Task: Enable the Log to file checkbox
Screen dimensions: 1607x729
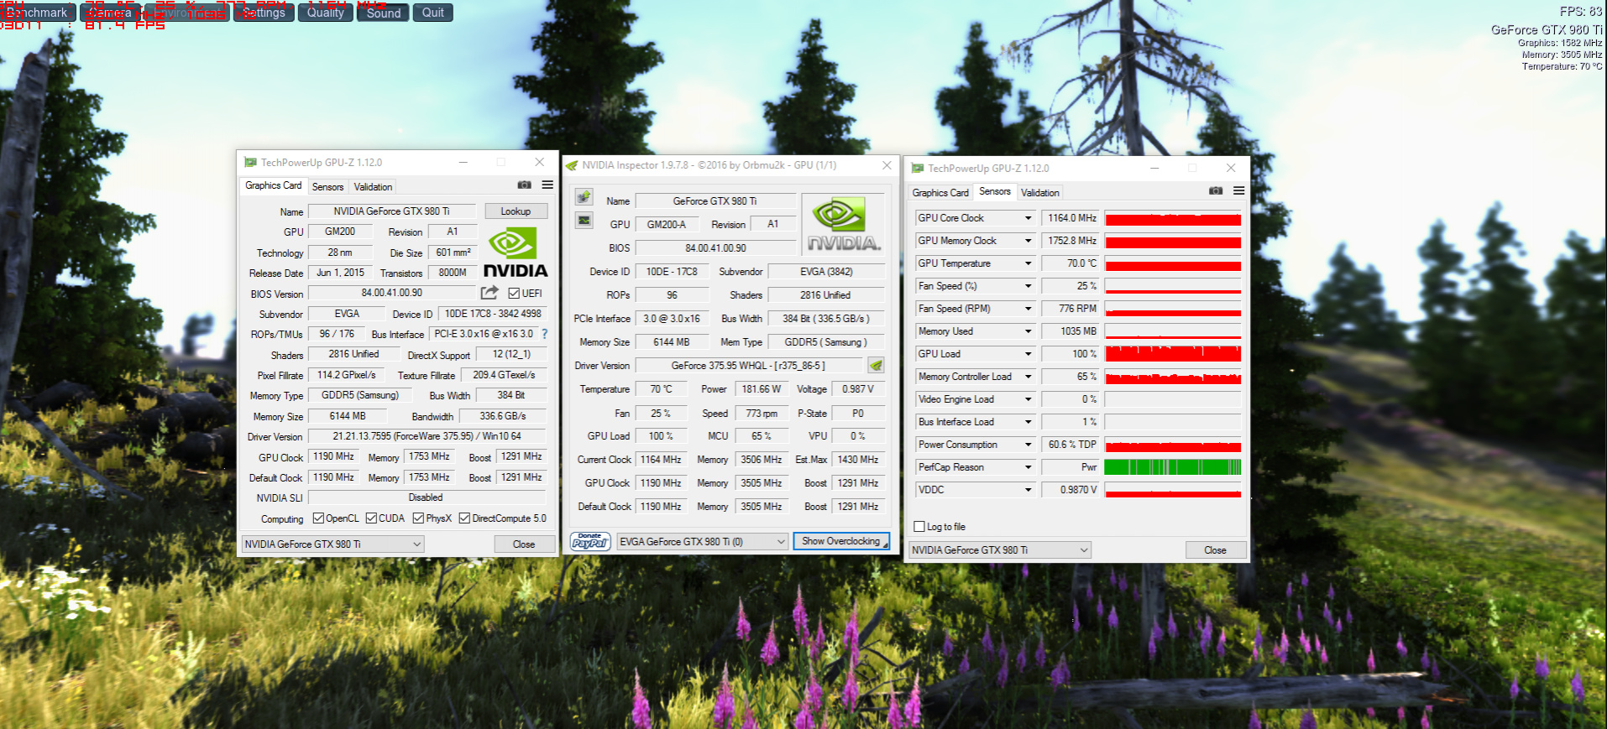Action: (919, 527)
